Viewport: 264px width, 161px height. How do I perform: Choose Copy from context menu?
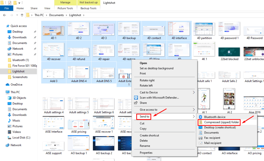tap(143, 129)
